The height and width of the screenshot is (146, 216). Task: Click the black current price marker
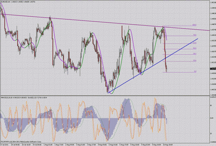click(x=213, y=69)
